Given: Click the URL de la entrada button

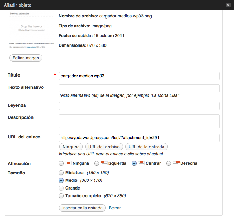Looking at the screenshot, I should (x=146, y=147).
